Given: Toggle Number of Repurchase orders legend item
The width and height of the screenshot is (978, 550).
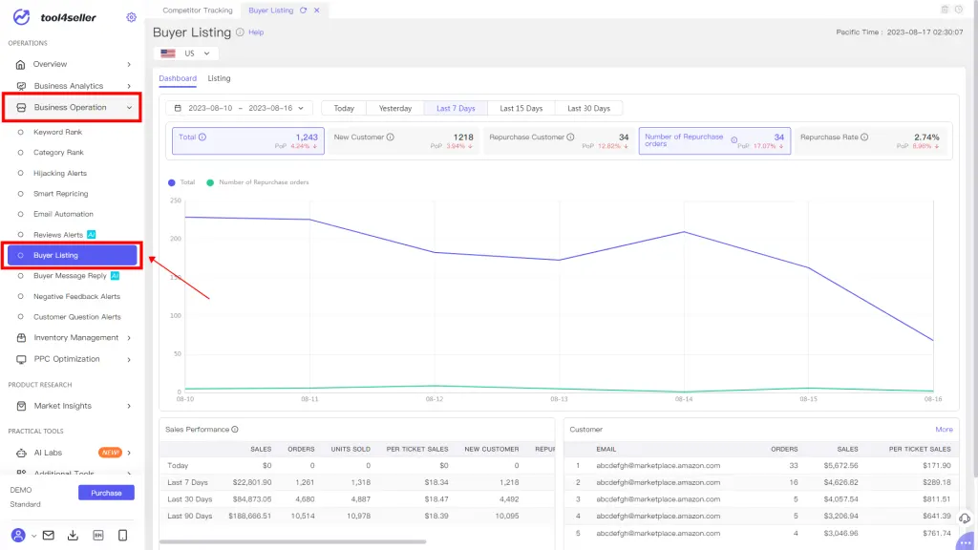Looking at the screenshot, I should pyautogui.click(x=258, y=181).
